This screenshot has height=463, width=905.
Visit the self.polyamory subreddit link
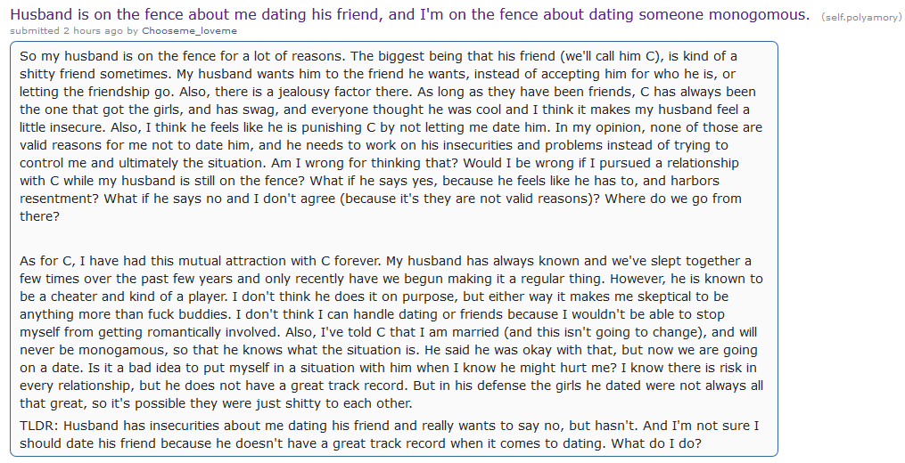pos(861,17)
